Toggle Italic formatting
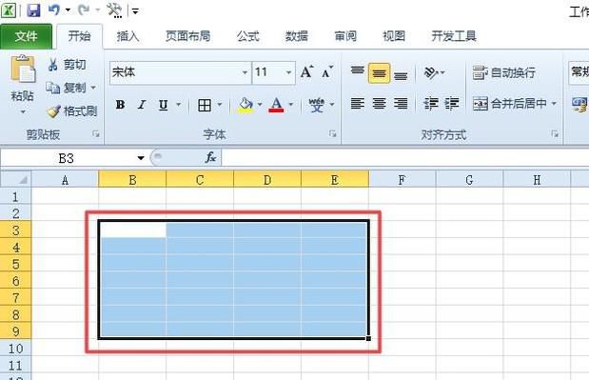The width and height of the screenshot is (589, 380). (142, 105)
